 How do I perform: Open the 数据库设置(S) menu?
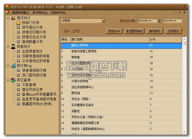coord(20,13)
